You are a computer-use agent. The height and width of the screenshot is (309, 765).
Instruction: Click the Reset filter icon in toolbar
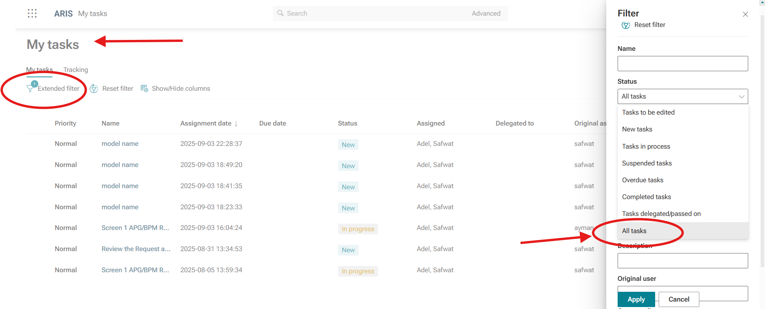pyautogui.click(x=94, y=89)
